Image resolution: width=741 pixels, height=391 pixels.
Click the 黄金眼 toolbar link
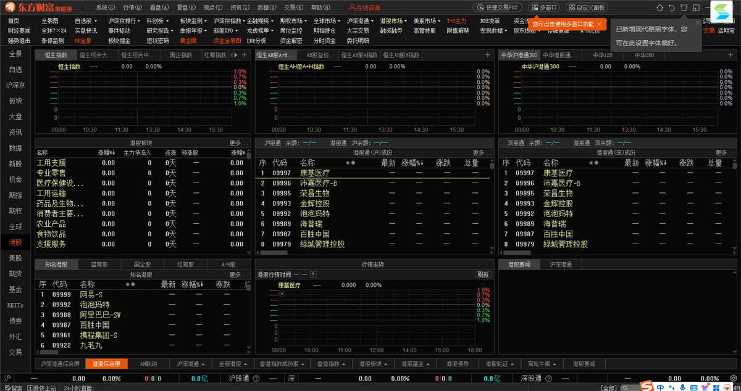[188, 41]
